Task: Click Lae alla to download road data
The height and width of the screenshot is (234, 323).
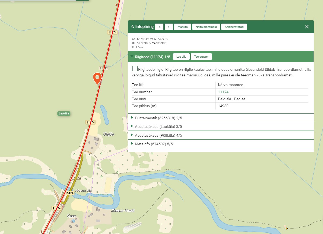Action: click(x=181, y=57)
